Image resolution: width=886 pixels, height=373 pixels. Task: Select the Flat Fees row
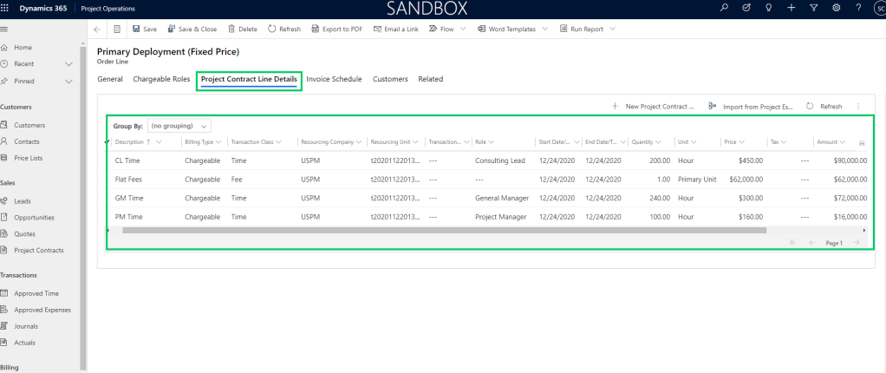(129, 180)
